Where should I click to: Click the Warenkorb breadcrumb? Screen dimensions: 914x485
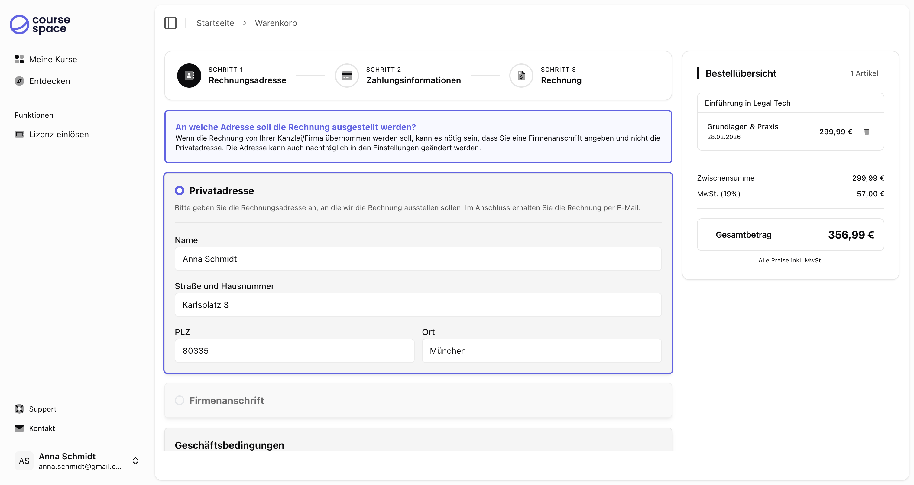[x=276, y=23]
